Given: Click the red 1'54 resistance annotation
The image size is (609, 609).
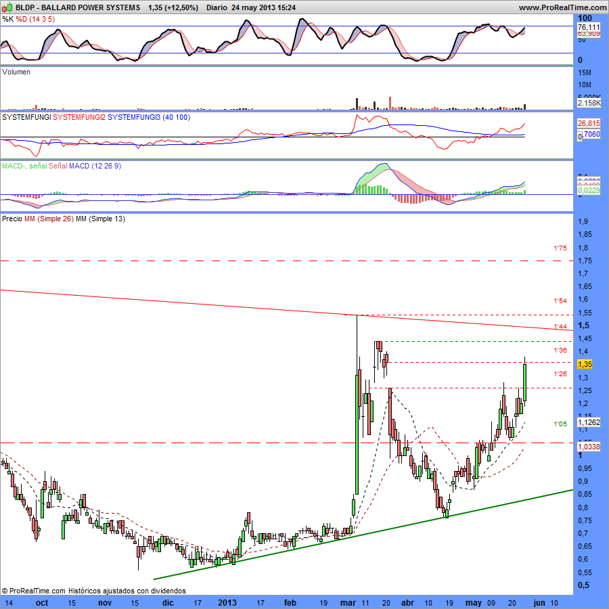Looking at the screenshot, I should click(560, 300).
